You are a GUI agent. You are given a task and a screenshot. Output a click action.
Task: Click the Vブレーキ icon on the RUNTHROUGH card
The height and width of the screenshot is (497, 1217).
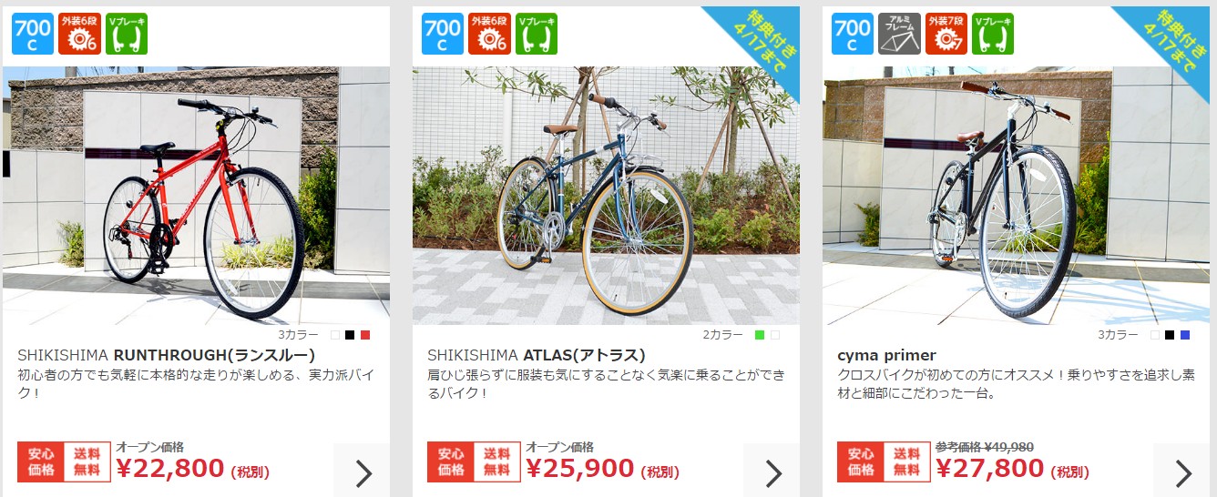[127, 34]
